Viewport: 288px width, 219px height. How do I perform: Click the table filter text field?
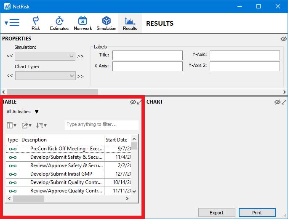[x=101, y=125]
